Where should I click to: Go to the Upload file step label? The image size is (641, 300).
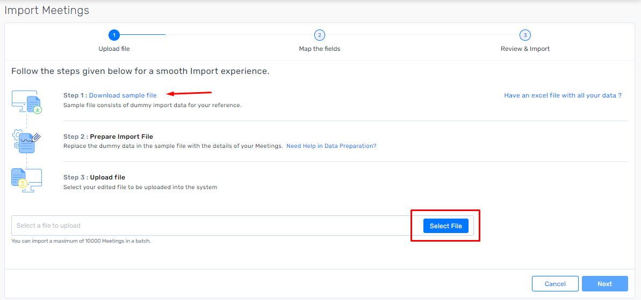114,49
